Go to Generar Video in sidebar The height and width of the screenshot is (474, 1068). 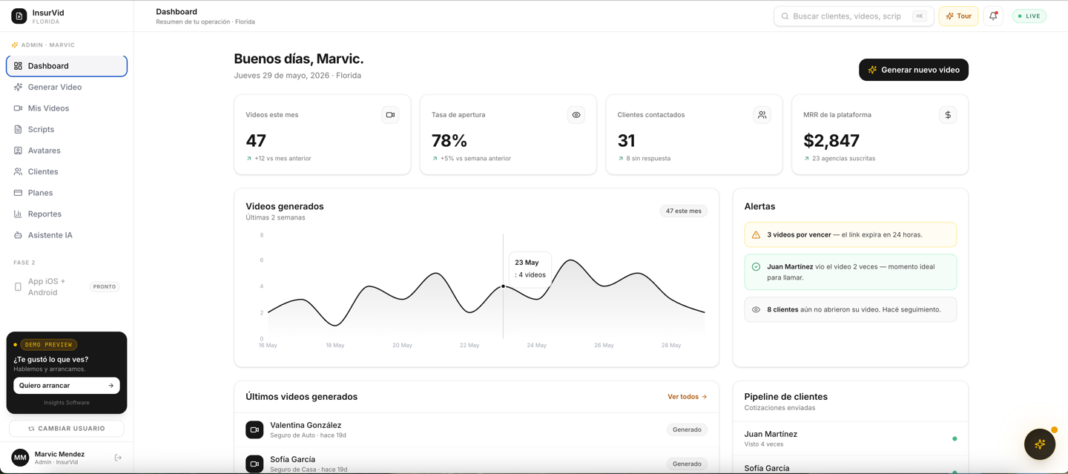pos(67,87)
